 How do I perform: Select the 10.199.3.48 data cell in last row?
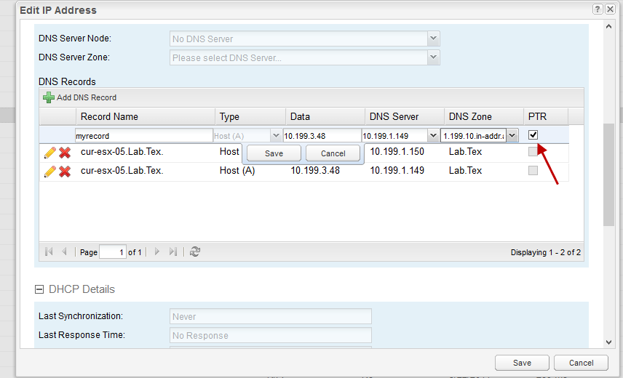coord(315,171)
